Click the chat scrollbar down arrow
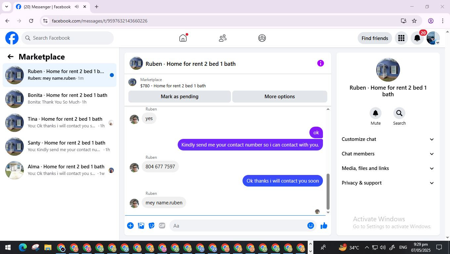 328,212
